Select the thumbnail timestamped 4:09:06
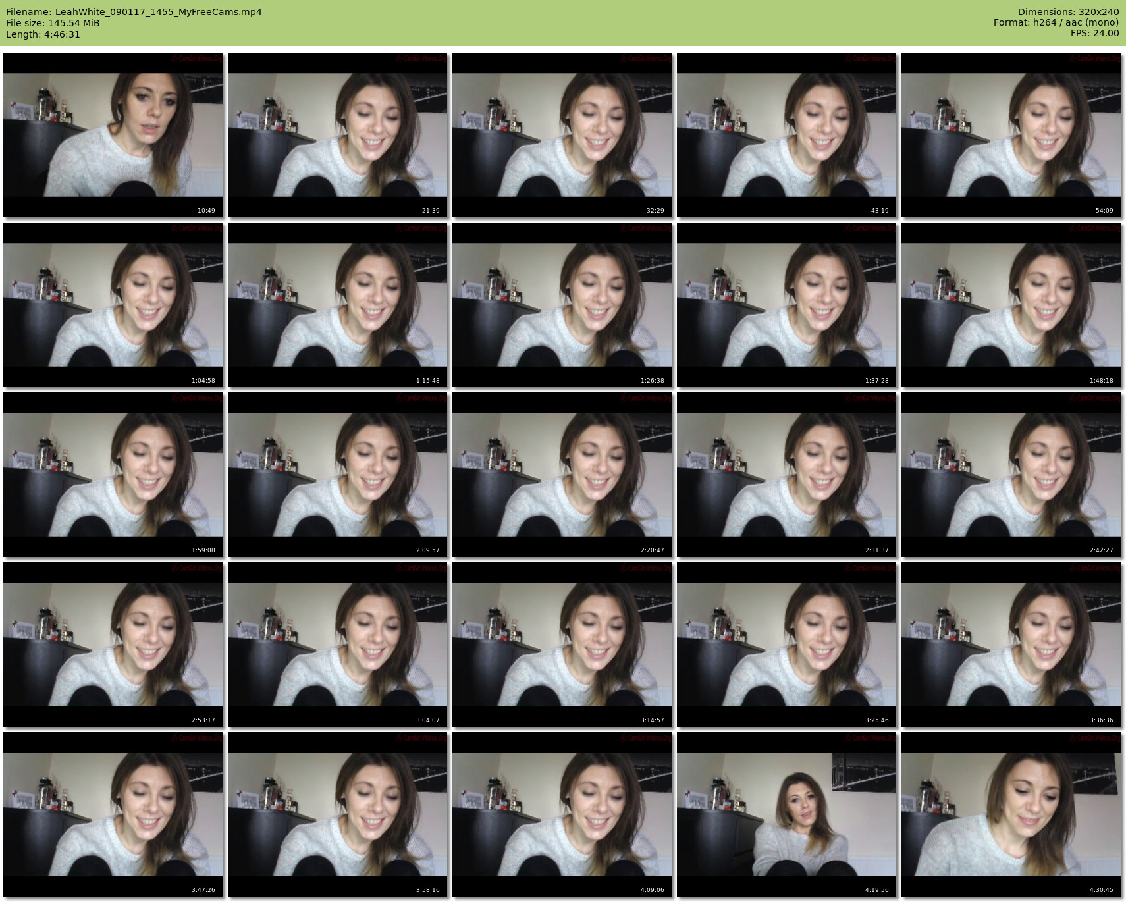Image resolution: width=1126 pixels, height=902 pixels. 562,814
